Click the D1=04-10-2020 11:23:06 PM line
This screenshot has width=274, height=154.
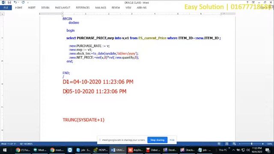point(98,82)
